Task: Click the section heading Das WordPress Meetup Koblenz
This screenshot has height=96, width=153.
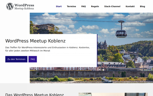Action: (x=34, y=95)
